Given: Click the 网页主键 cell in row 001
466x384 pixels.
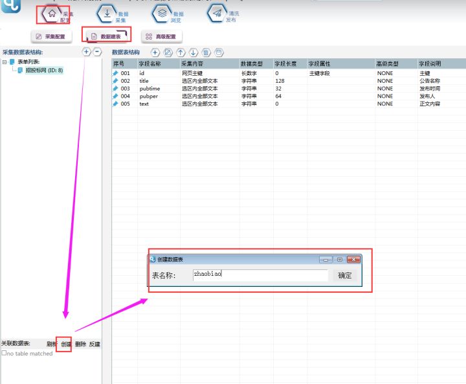Looking at the screenshot, I should tap(192, 73).
